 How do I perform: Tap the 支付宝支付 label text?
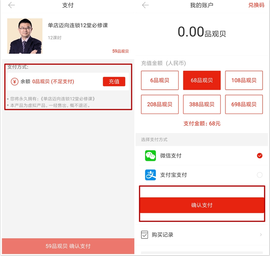(173, 175)
